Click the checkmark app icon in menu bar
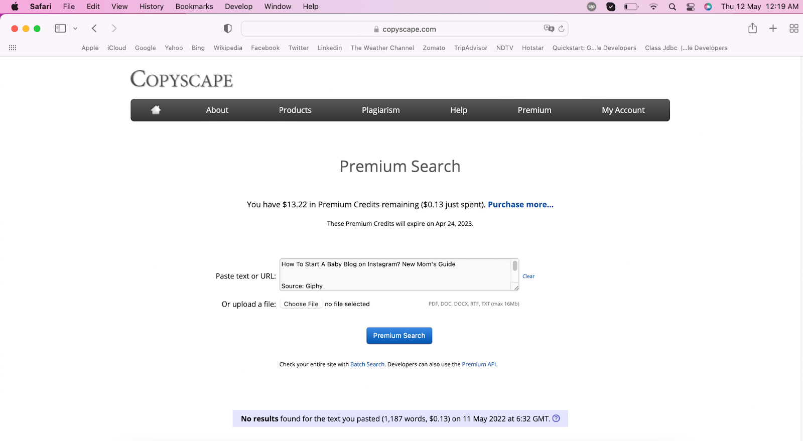 click(611, 7)
